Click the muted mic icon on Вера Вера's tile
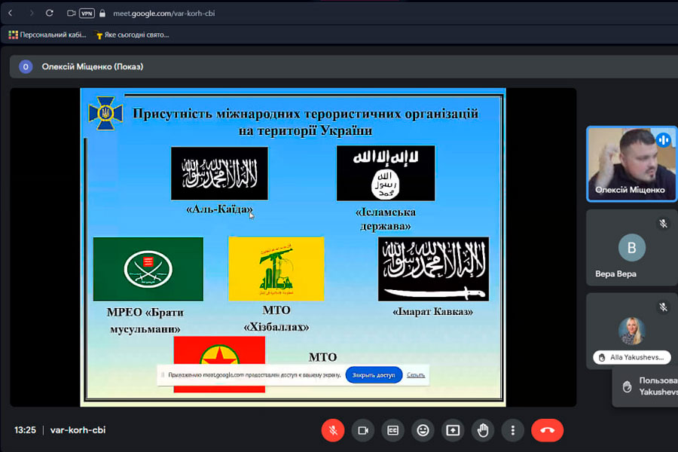678x452 pixels. 663,224
